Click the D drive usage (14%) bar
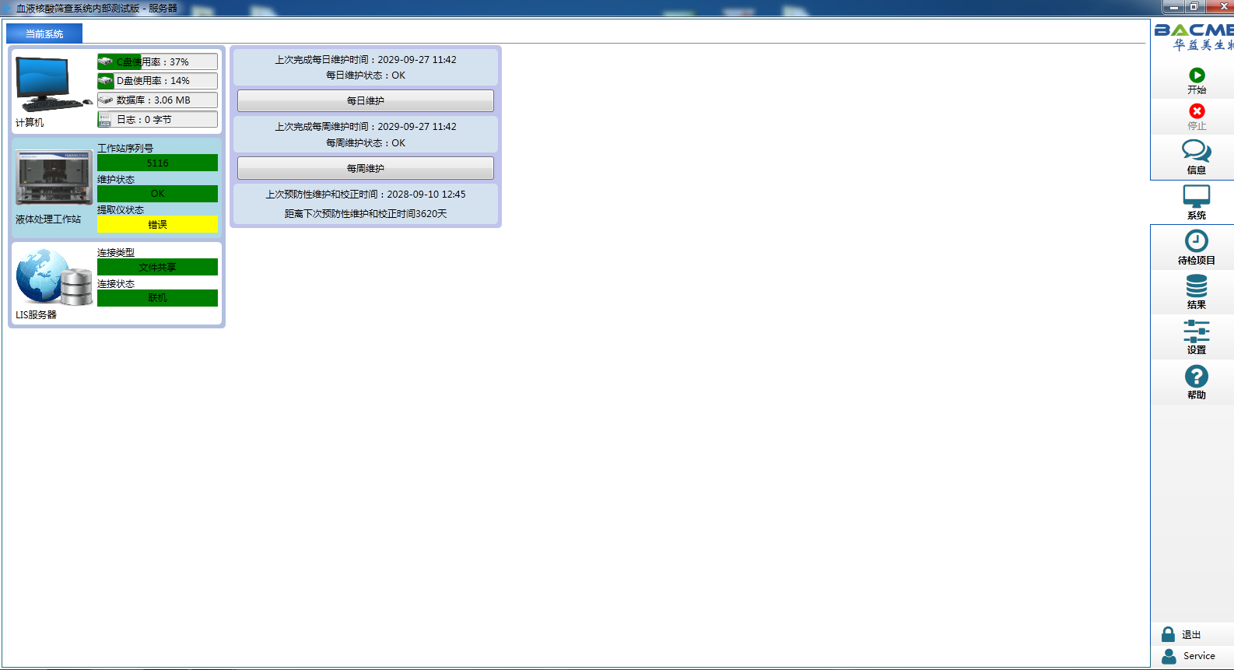The height and width of the screenshot is (670, 1234). click(157, 81)
